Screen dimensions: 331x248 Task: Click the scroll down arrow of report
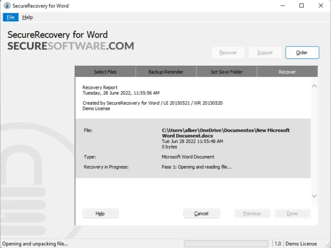[x=314, y=196]
